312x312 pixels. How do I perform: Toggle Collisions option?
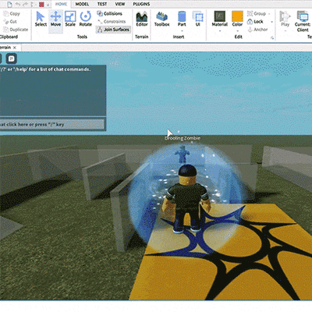point(109,13)
